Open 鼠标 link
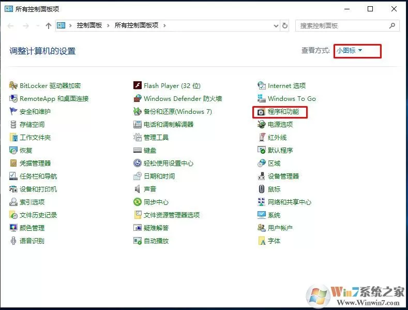 [274, 189]
